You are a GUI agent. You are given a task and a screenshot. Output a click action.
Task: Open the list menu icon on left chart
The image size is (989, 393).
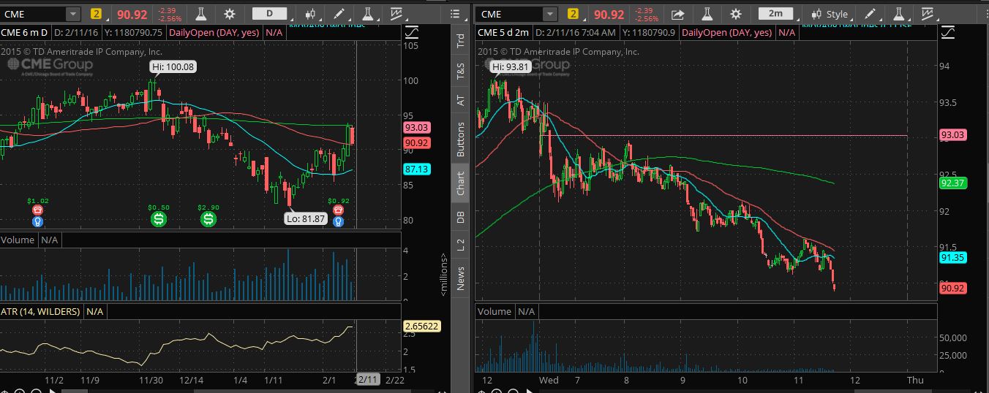(455, 14)
